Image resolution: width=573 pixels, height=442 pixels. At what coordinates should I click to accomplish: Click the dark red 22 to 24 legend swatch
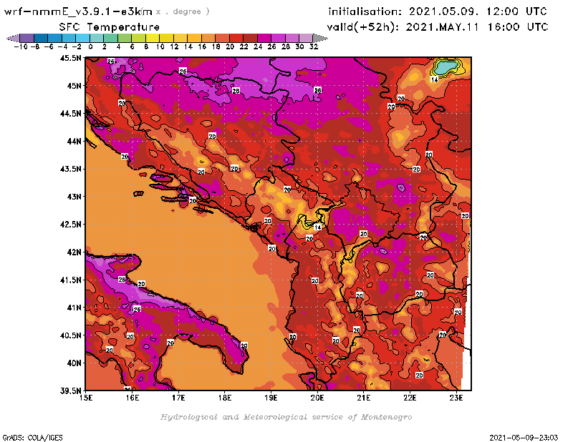click(x=250, y=38)
